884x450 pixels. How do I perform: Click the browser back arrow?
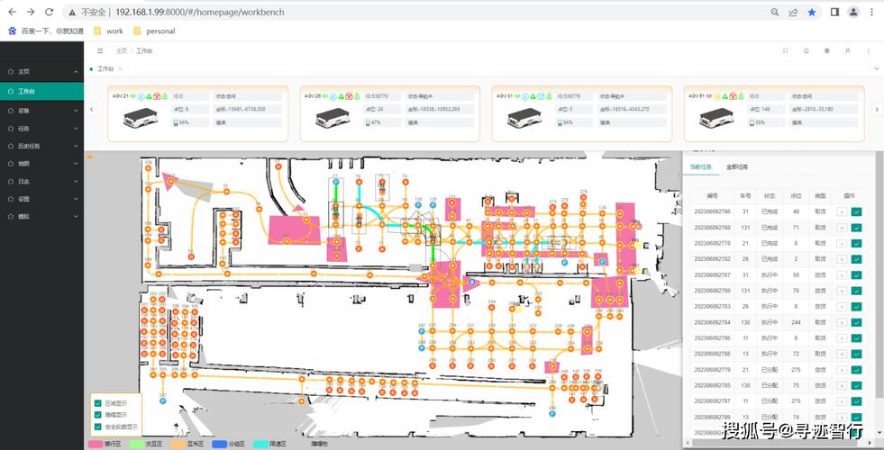point(12,12)
